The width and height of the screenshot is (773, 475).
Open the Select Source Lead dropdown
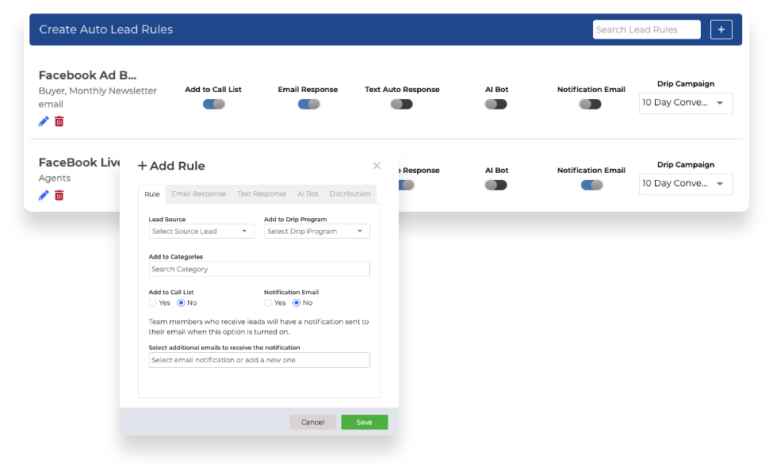coord(201,231)
